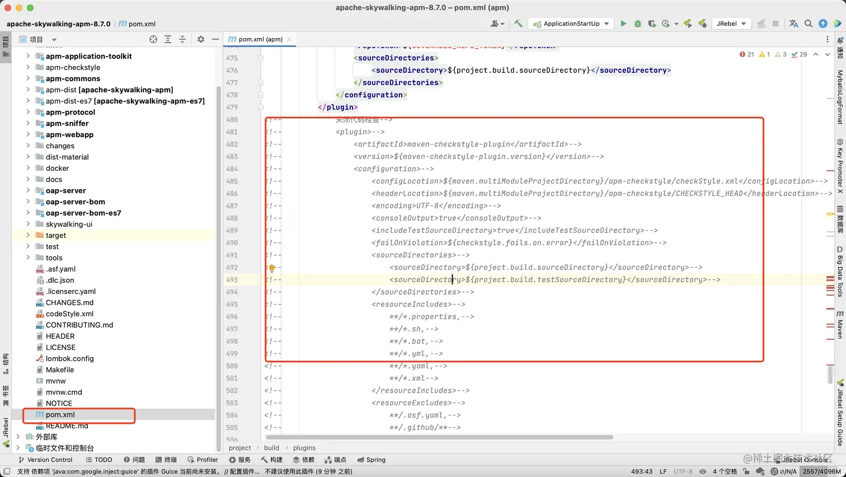Expand the apm-application-toolkit folder

point(28,56)
